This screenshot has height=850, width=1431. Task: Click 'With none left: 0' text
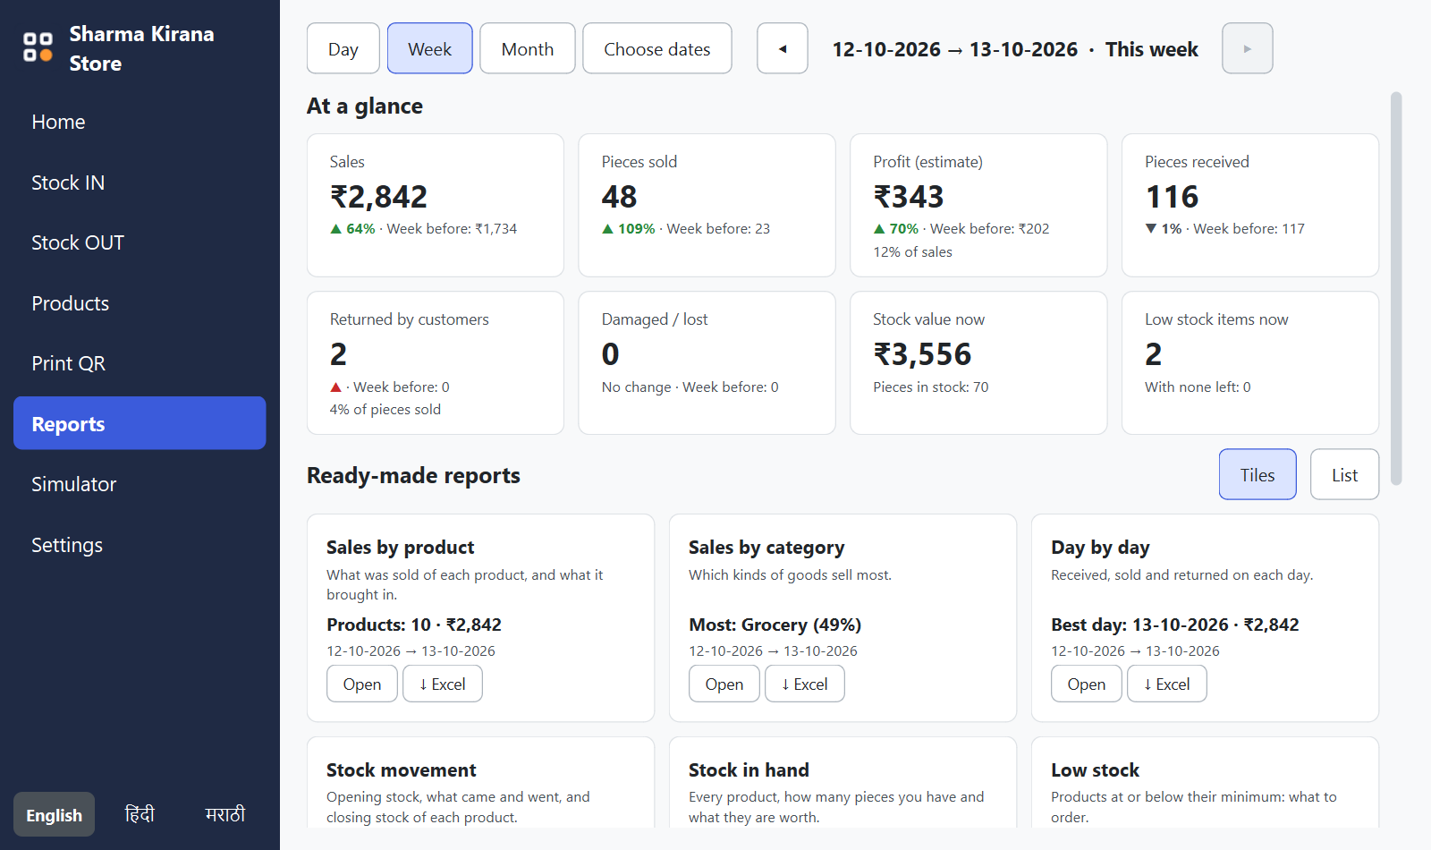(x=1198, y=387)
